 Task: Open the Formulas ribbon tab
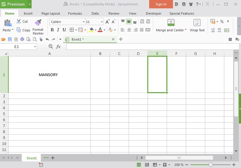point(75,13)
